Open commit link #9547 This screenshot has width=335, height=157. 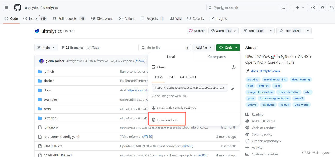tap(140, 61)
